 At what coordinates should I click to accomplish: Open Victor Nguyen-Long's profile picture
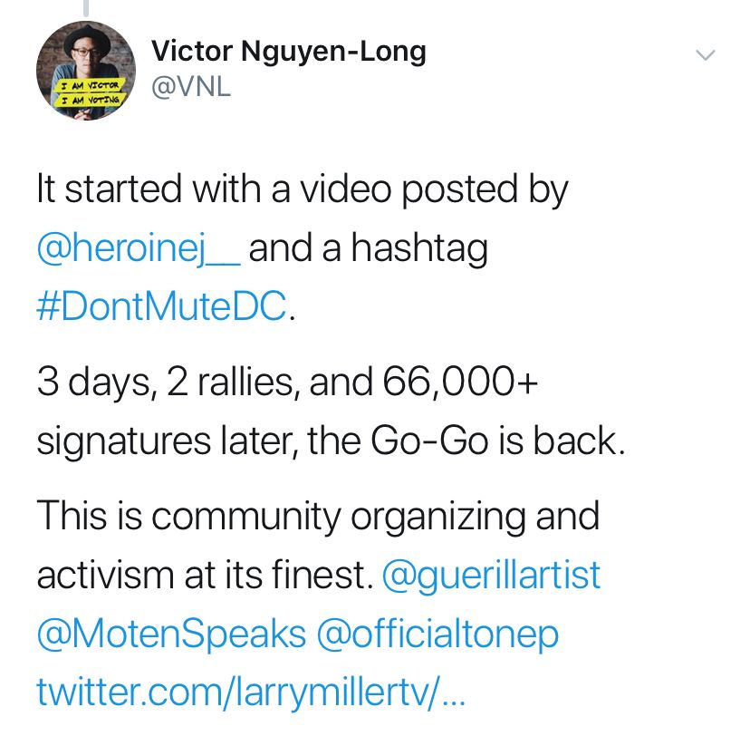pyautogui.click(x=86, y=71)
